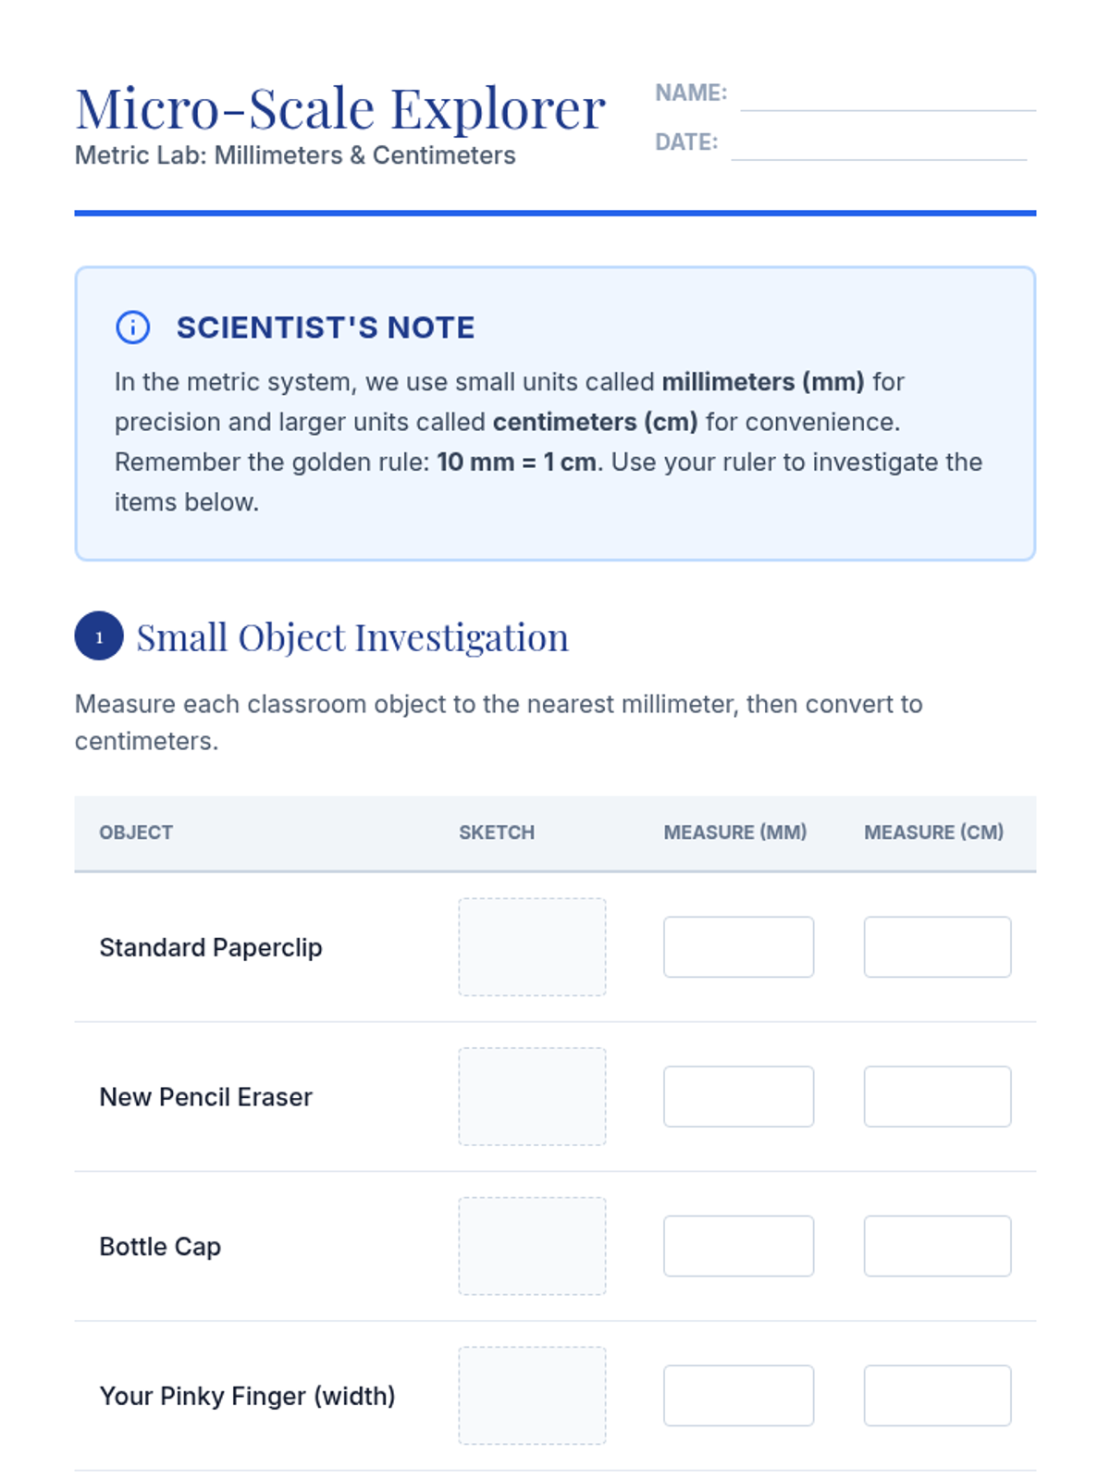Image resolution: width=1110 pixels, height=1480 pixels.
Task: Select the Bottle Cap sketch box
Action: tap(532, 1246)
